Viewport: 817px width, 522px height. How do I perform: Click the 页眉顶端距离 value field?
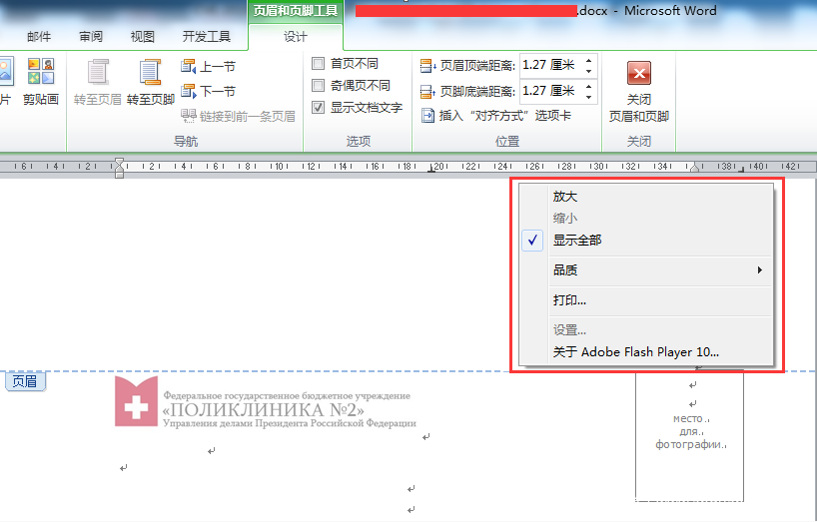549,65
